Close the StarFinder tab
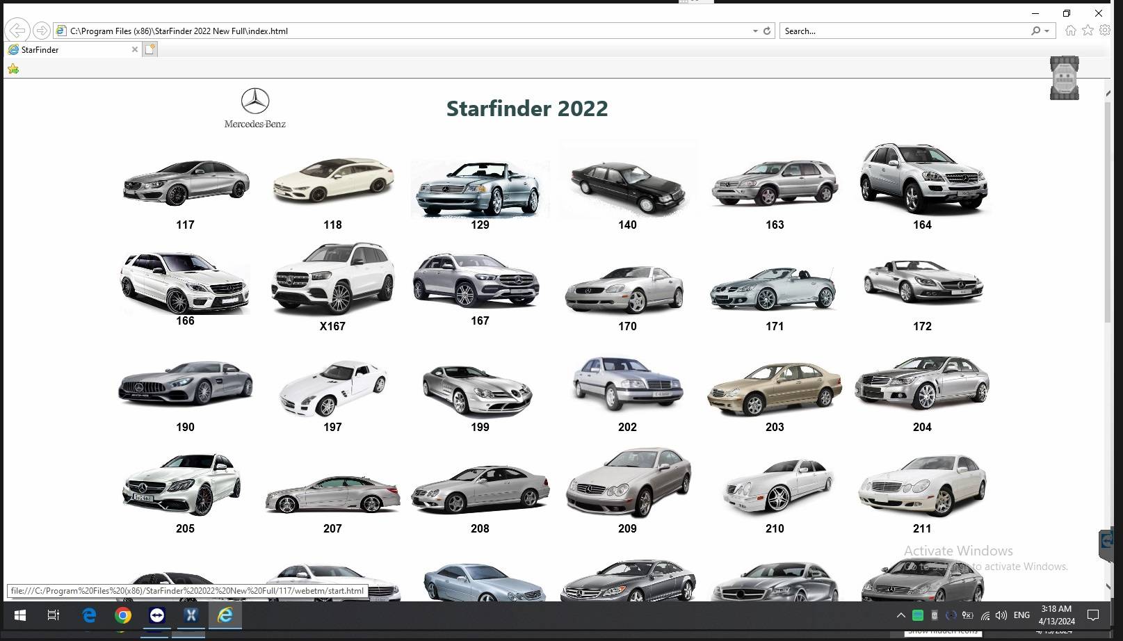This screenshot has height=641, width=1123. [135, 49]
